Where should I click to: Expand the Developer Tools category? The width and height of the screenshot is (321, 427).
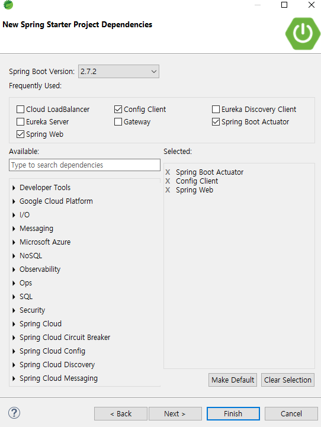click(14, 188)
